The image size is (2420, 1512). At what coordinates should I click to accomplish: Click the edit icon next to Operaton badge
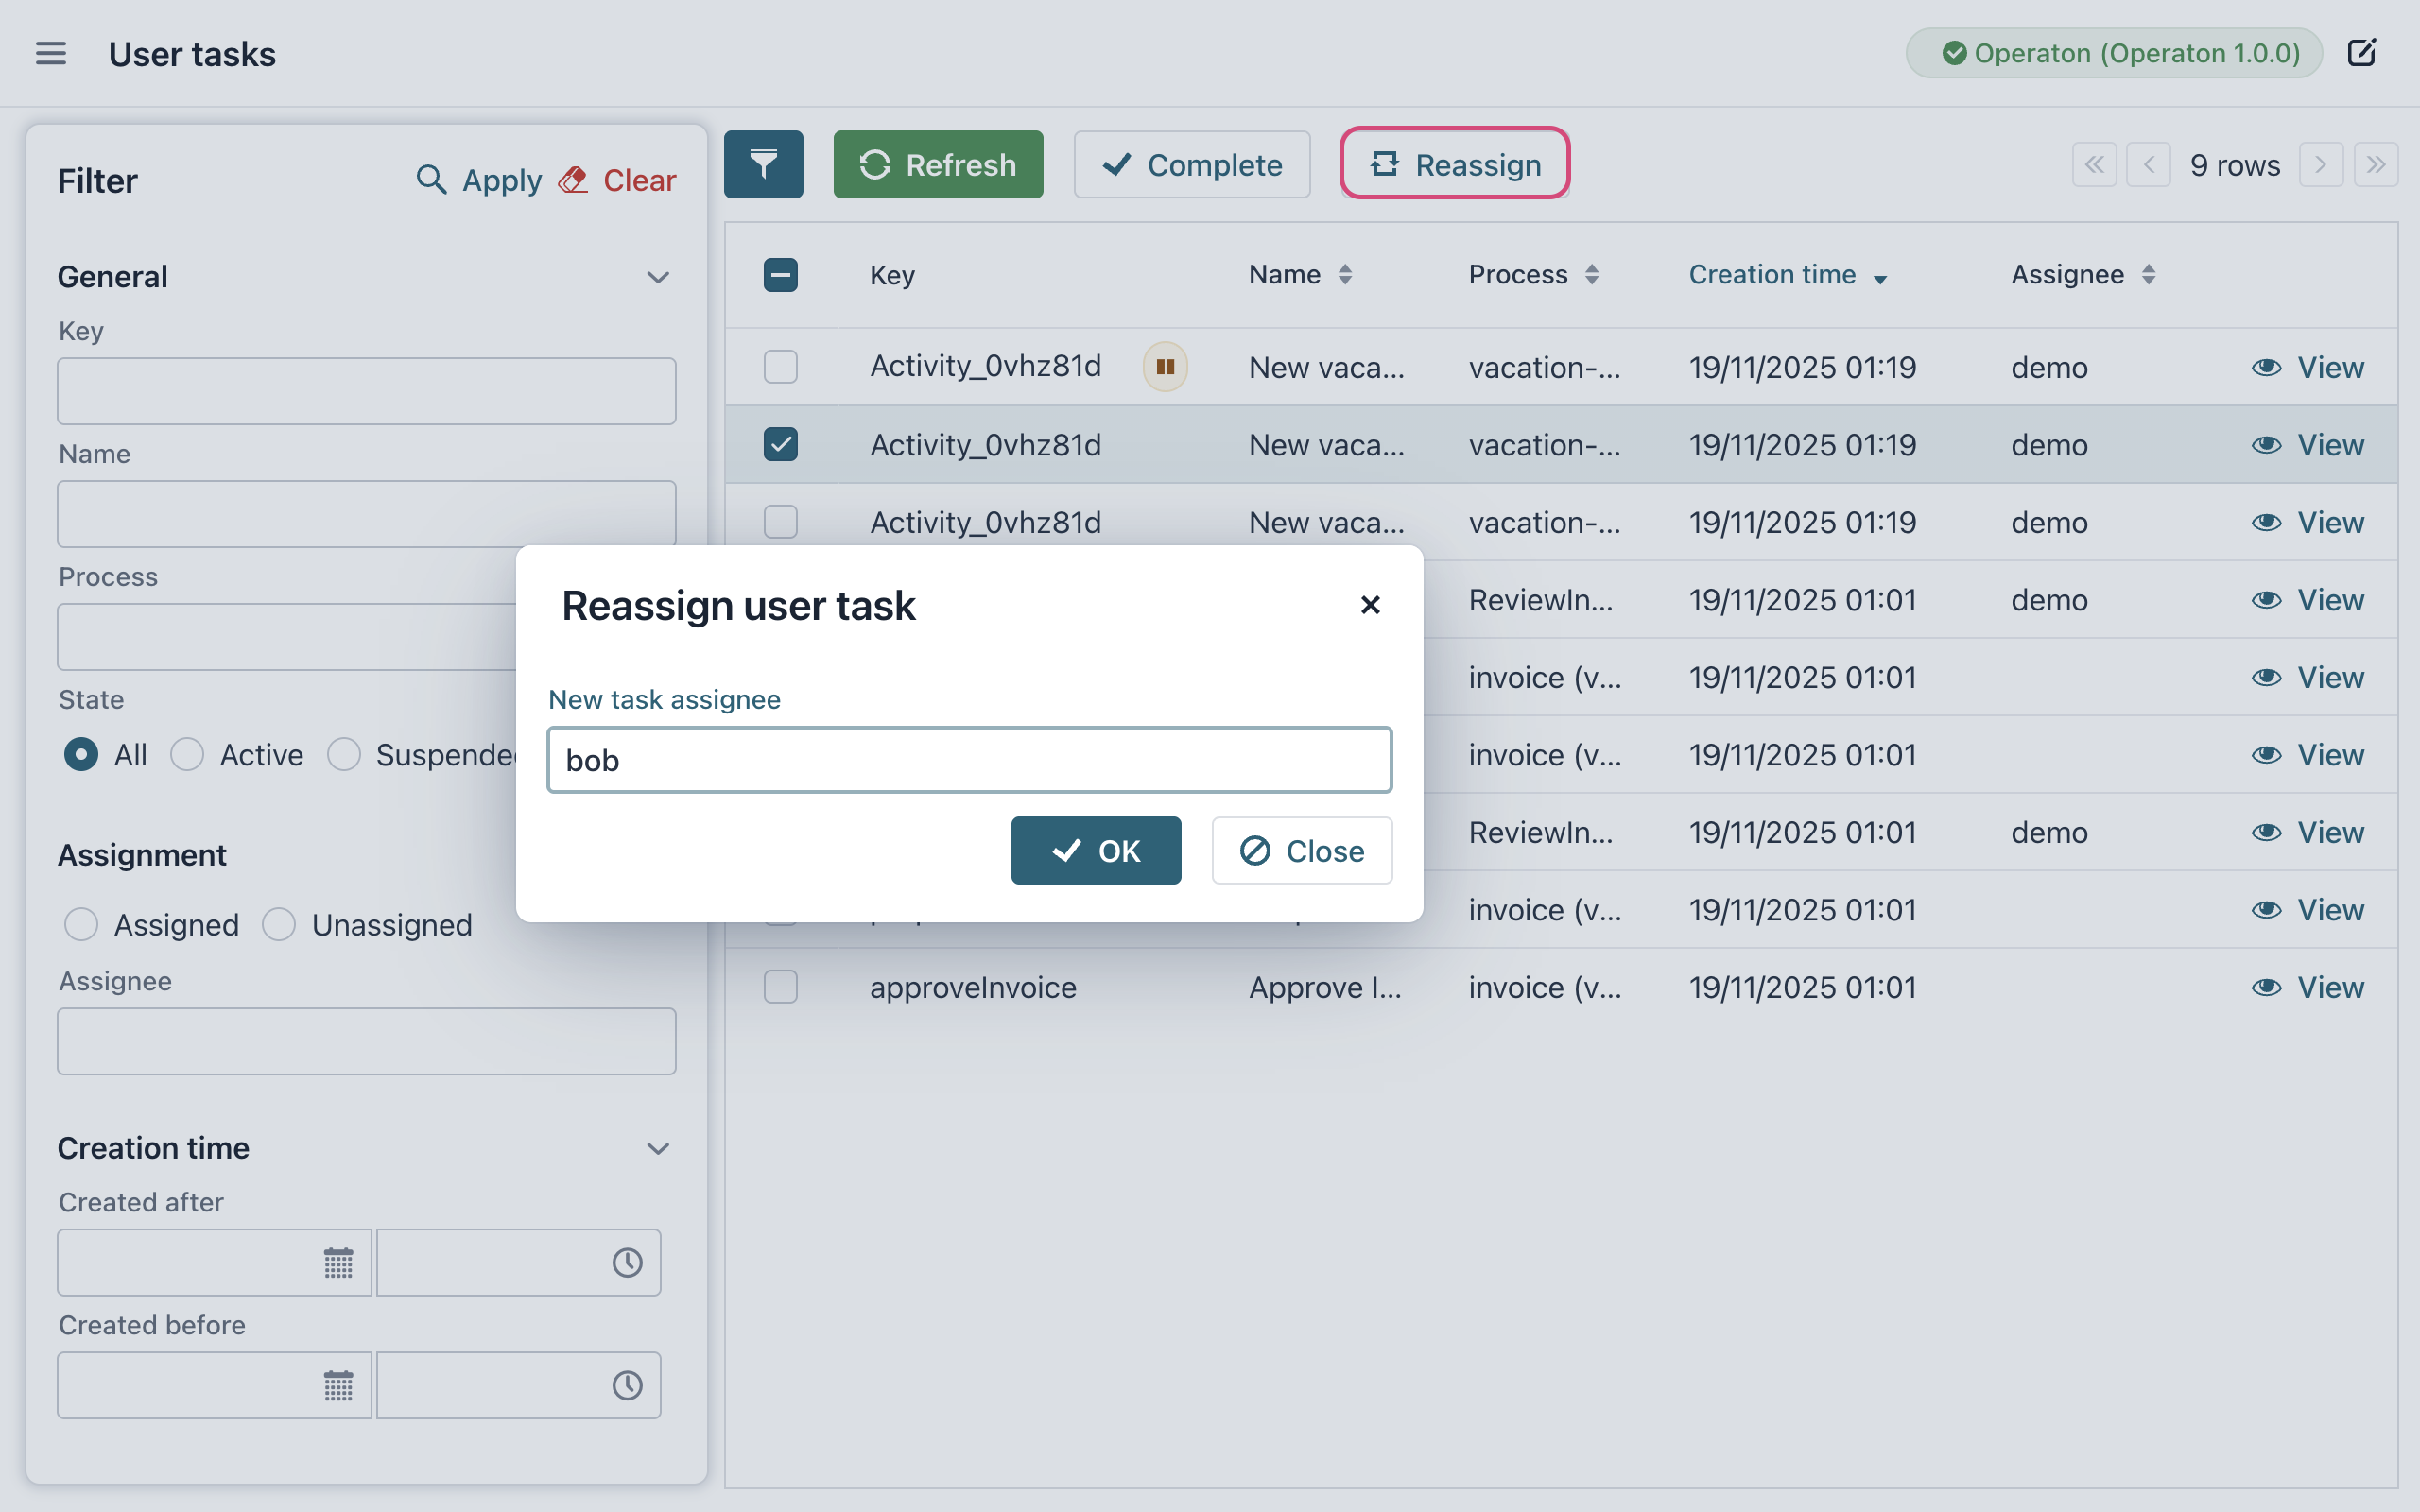(2362, 52)
